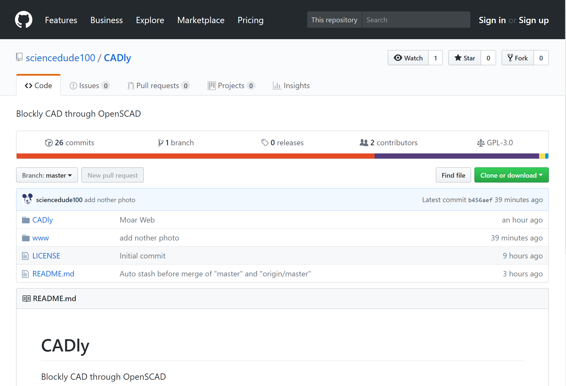Click the GPL-3.0 license scale icon
The image size is (566, 386).
point(481,143)
